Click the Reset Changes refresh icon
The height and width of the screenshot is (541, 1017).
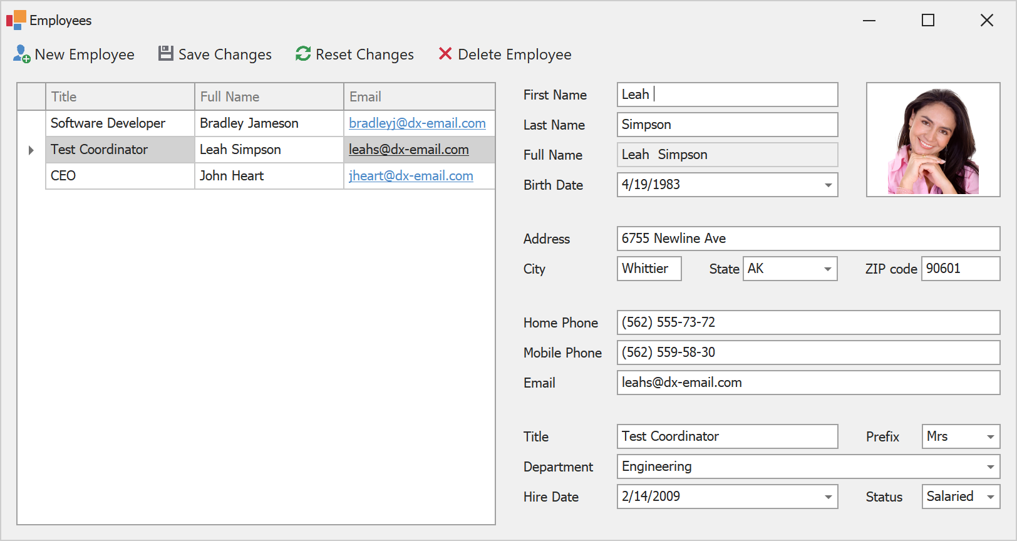coord(303,54)
